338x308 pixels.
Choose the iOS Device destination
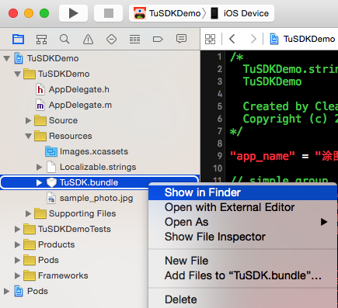239,13
